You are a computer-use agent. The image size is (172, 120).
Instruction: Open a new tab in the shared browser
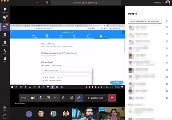107,26
